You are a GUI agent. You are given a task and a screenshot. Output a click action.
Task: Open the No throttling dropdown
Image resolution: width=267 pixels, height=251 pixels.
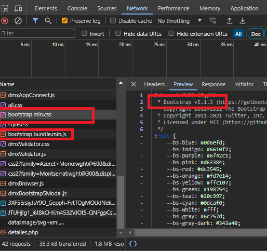180,21
